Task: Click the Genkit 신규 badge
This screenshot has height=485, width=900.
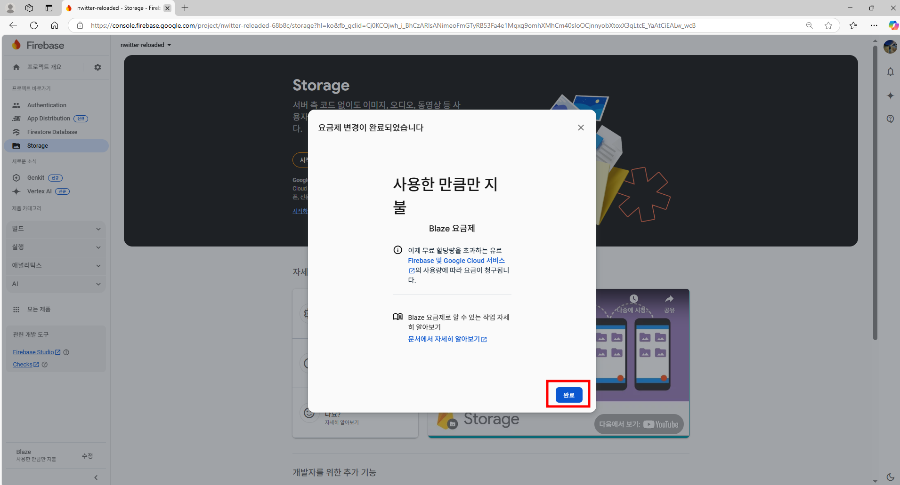Action: coord(55,178)
